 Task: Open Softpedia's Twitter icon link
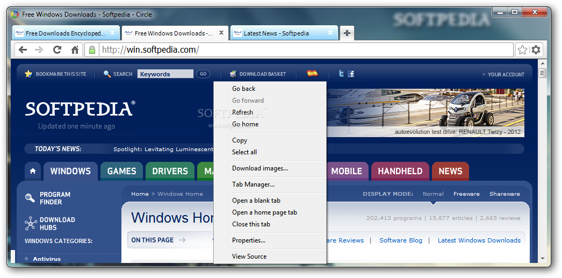(x=341, y=74)
